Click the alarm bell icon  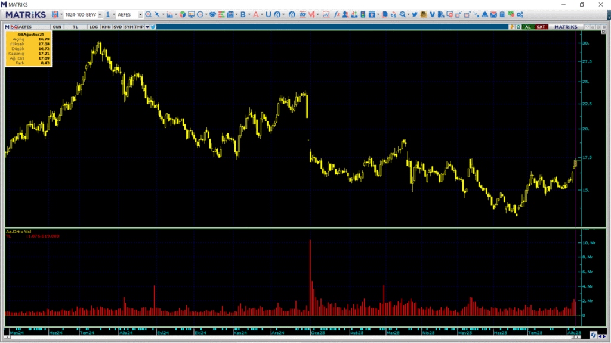click(485, 14)
